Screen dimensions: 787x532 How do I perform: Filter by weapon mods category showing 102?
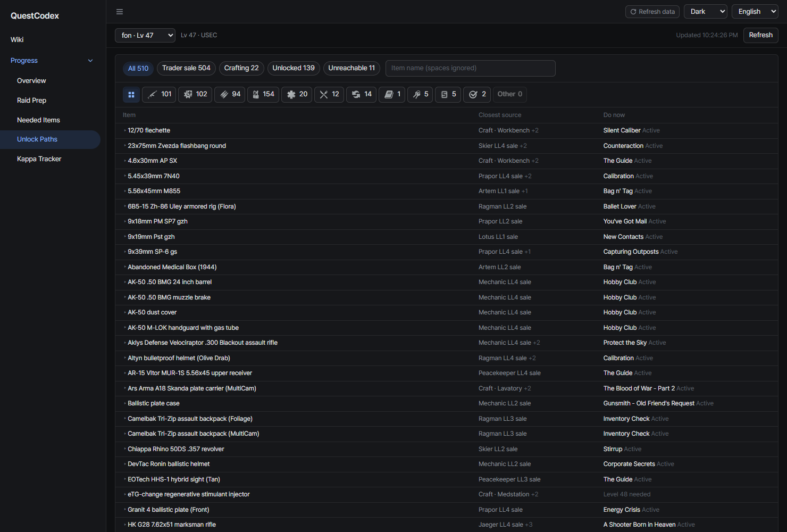click(x=195, y=95)
